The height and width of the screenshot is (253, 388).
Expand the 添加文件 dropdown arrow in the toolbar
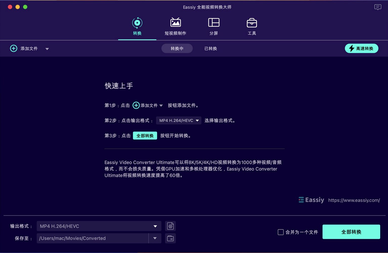pos(47,49)
